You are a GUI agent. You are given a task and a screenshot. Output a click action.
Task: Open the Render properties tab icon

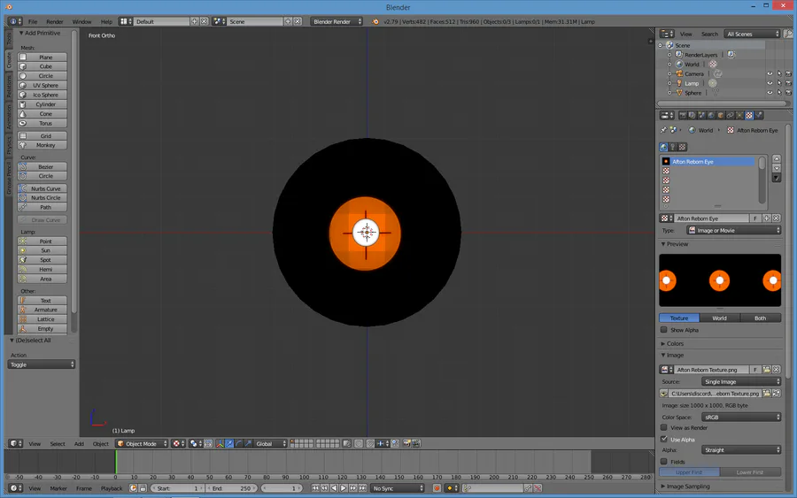[x=682, y=116]
